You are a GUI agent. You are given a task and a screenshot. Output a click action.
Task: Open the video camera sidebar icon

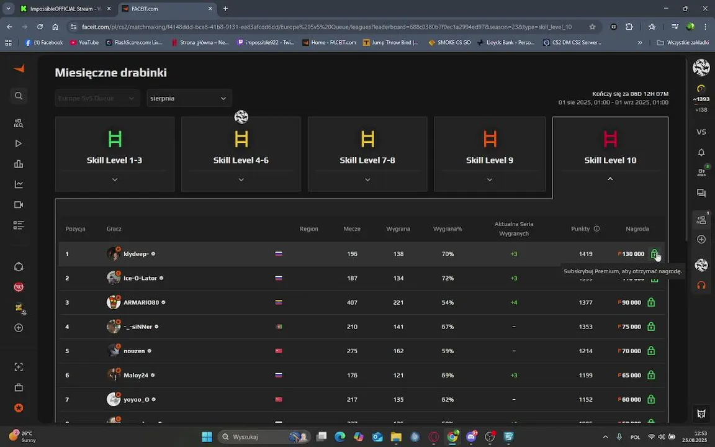click(19, 205)
